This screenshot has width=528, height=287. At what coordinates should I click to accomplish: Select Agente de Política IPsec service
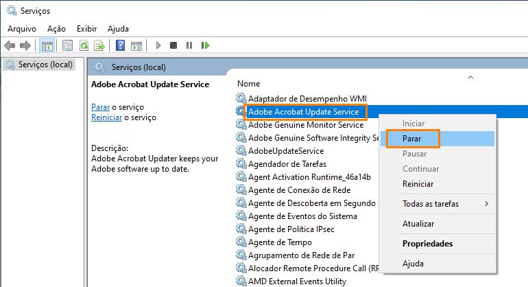tap(291, 229)
